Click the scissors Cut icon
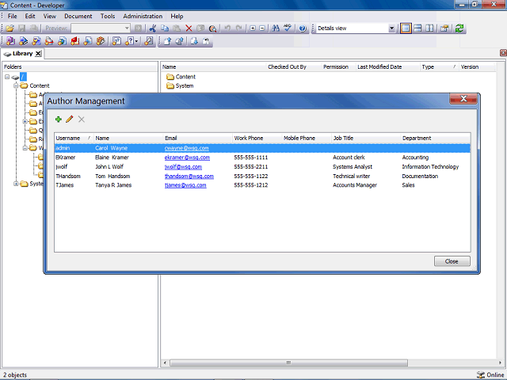The height and width of the screenshot is (380, 507). pyautogui.click(x=152, y=28)
